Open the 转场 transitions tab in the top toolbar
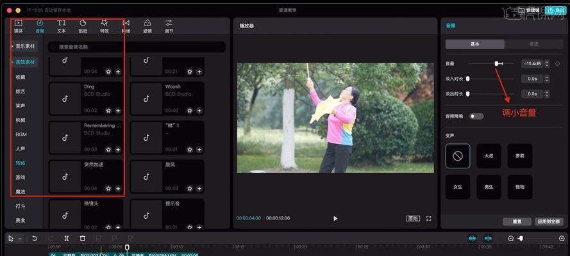 click(126, 26)
